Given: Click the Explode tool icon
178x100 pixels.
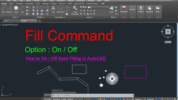Looking at the screenshot, I should [48, 11].
